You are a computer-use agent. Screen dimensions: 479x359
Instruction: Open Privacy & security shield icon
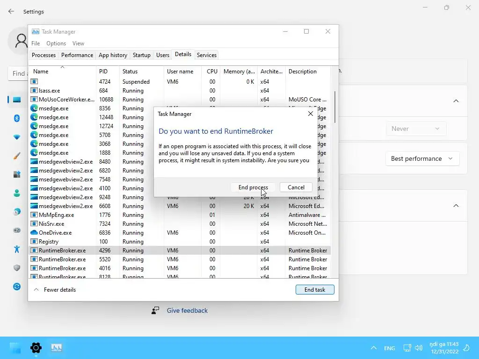pyautogui.click(x=17, y=268)
